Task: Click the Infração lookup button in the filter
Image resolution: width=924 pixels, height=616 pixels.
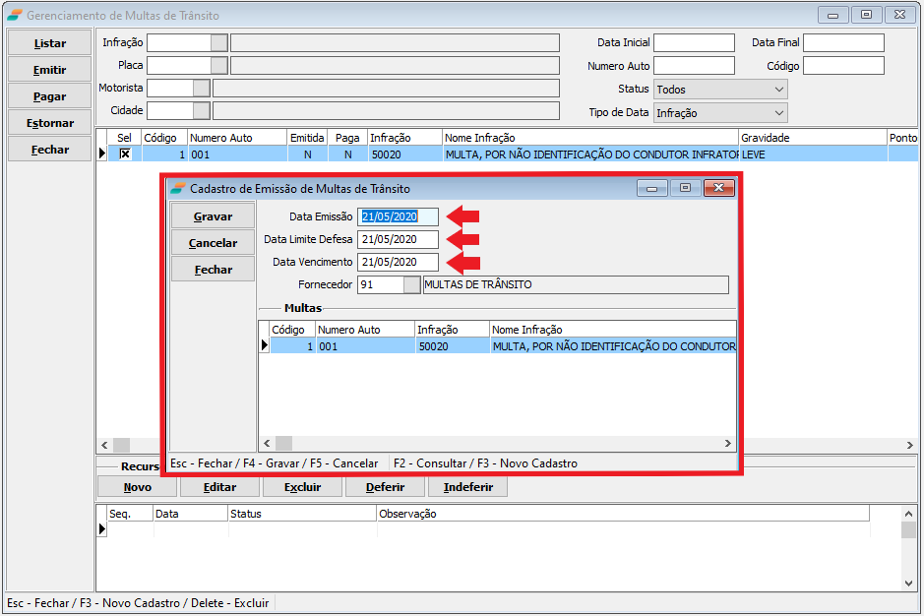Action: [219, 42]
